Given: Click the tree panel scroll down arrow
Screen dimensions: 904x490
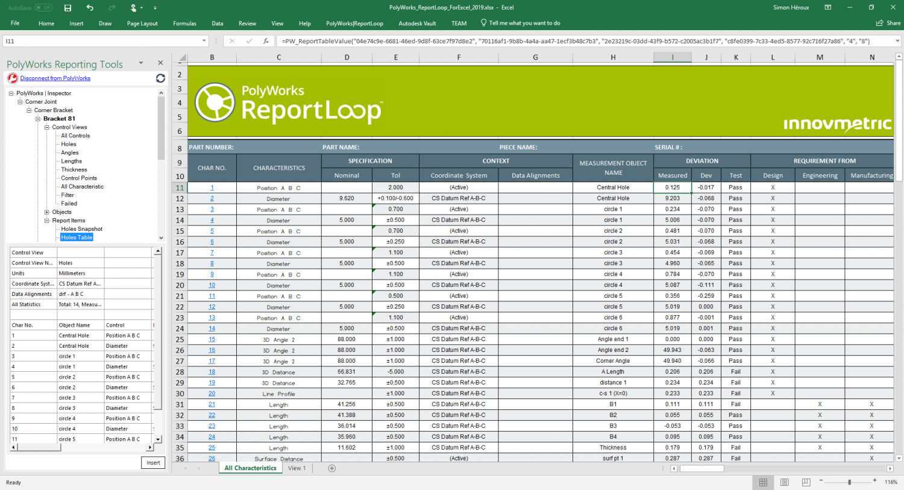Looking at the screenshot, I should point(161,238).
